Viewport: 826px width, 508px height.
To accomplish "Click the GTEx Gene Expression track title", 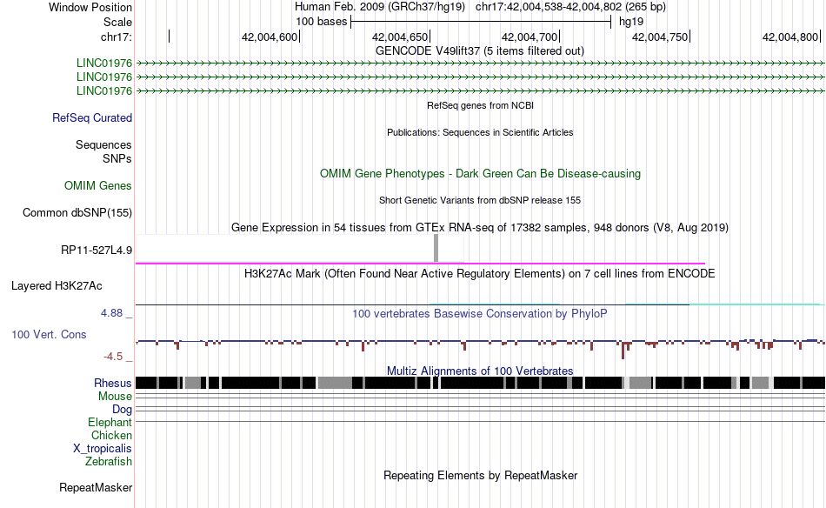I will (480, 228).
